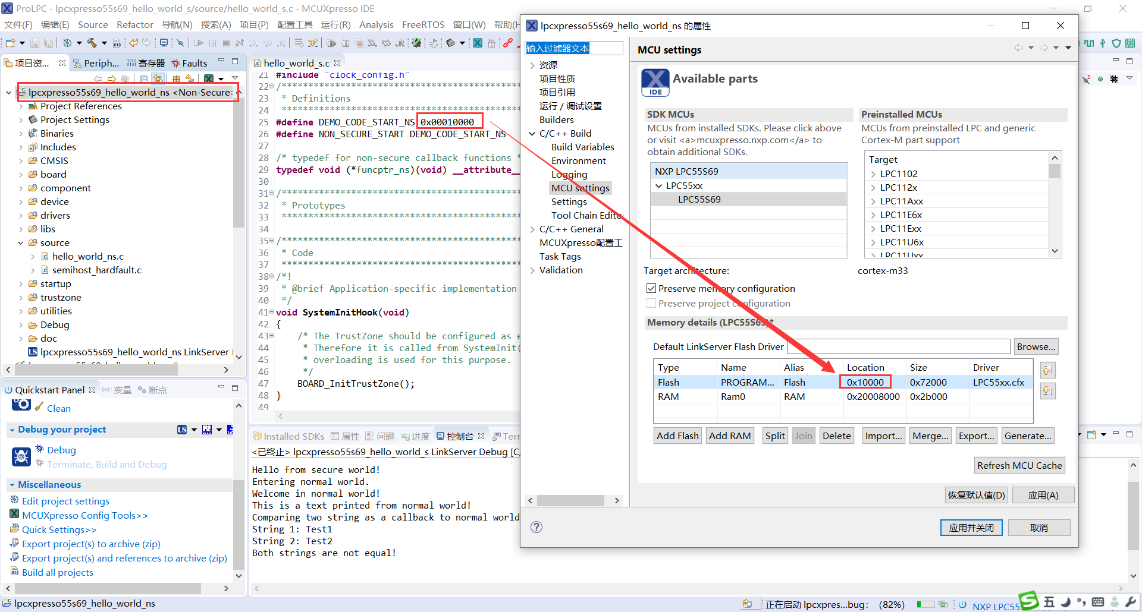Screen dimensions: 1142x612
Task: Toggle Link with Editor in the project explorer
Action: coord(158,78)
